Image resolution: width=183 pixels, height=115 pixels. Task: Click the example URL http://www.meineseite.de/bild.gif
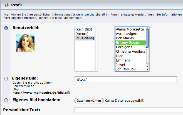(41, 93)
